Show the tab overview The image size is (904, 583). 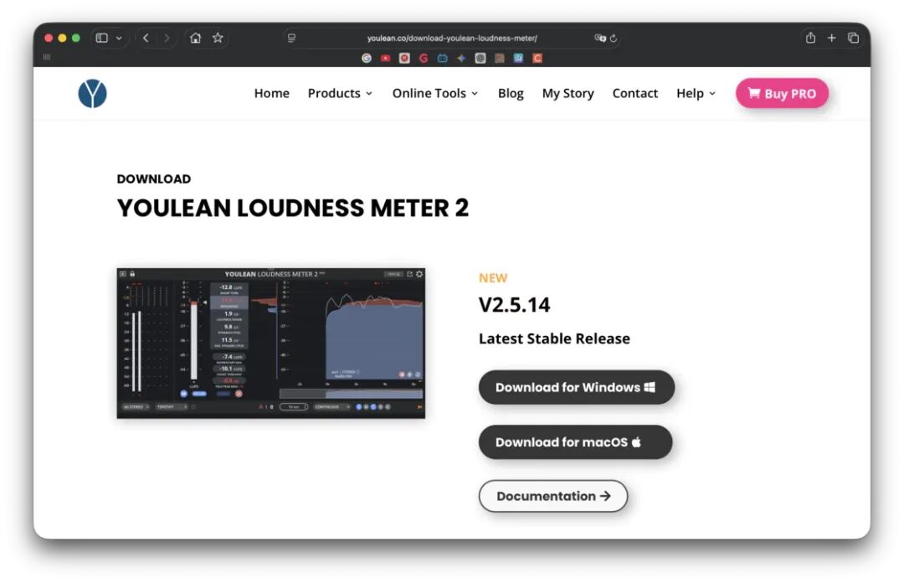(x=853, y=38)
